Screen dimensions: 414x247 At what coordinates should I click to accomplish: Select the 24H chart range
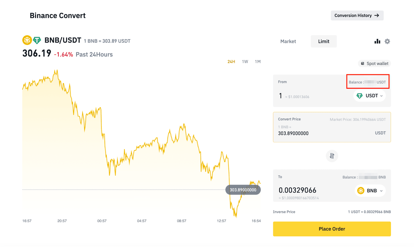(231, 62)
